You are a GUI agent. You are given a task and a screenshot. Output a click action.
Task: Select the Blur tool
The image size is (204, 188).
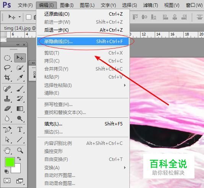7,119
